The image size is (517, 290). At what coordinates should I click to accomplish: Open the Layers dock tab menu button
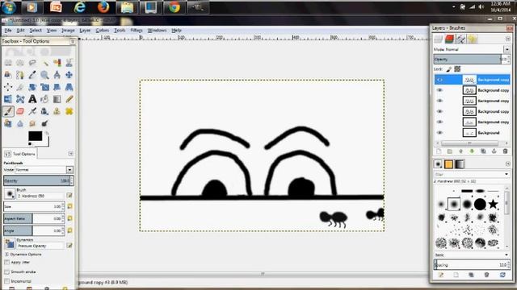(508, 39)
